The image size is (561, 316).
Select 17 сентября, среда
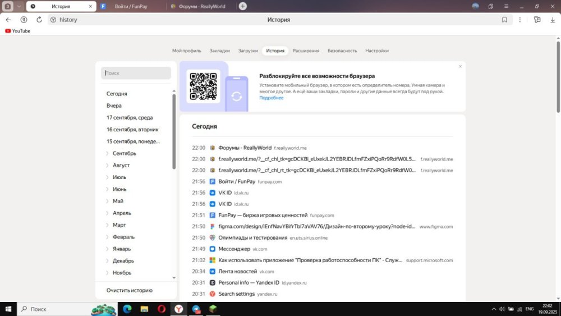130,117
